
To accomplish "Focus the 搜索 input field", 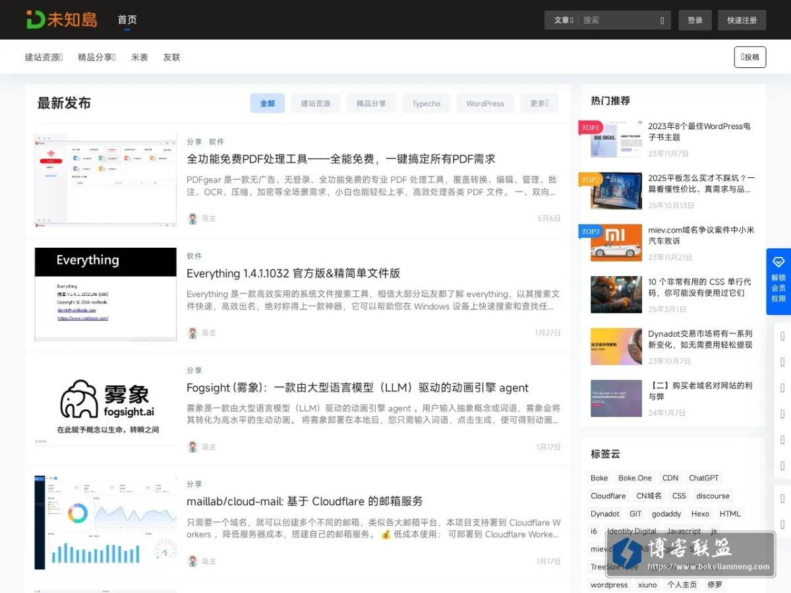I will (618, 20).
